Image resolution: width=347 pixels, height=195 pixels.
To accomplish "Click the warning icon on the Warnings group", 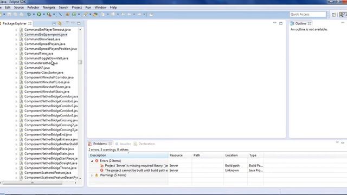I will point(97,175).
